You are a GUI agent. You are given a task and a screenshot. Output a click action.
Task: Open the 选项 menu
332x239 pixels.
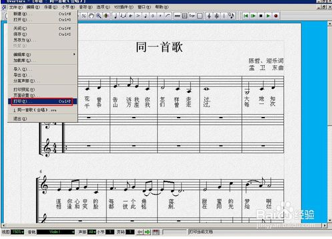tap(103, 7)
